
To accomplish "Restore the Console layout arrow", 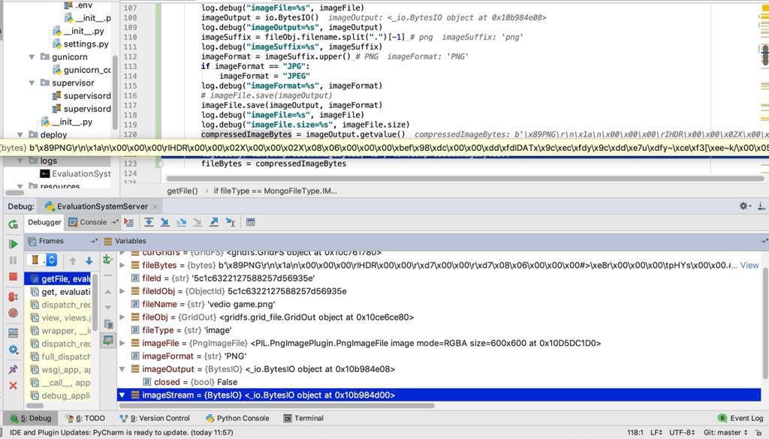I will point(114,222).
